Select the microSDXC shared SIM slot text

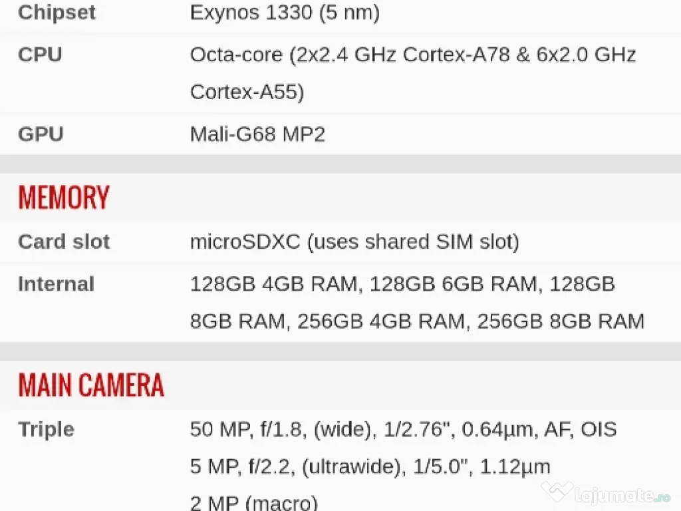coord(354,242)
